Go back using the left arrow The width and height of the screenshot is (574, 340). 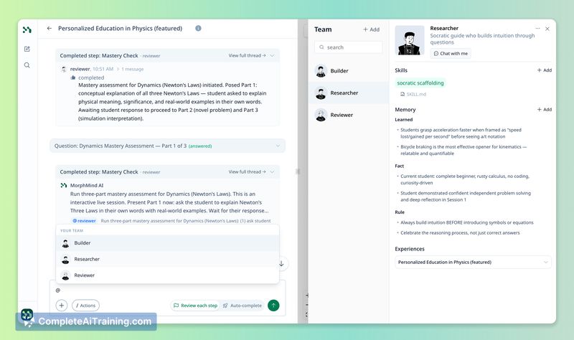[49, 29]
